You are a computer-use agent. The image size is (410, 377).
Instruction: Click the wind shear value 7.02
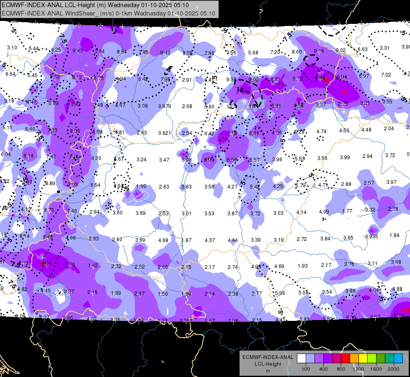point(386,75)
